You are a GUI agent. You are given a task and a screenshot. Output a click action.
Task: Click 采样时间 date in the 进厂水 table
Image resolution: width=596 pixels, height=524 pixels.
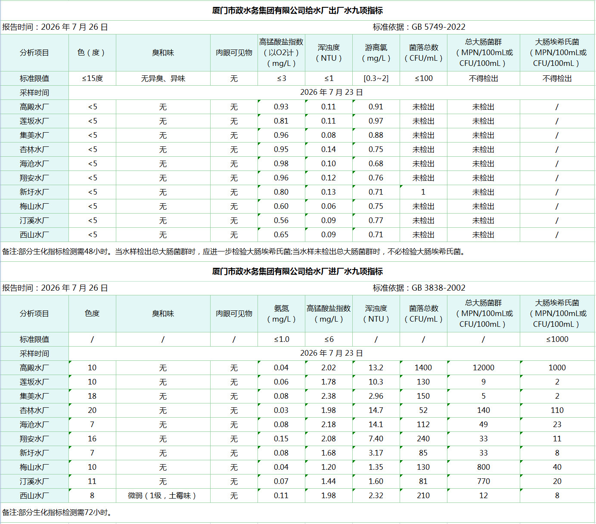(331, 353)
